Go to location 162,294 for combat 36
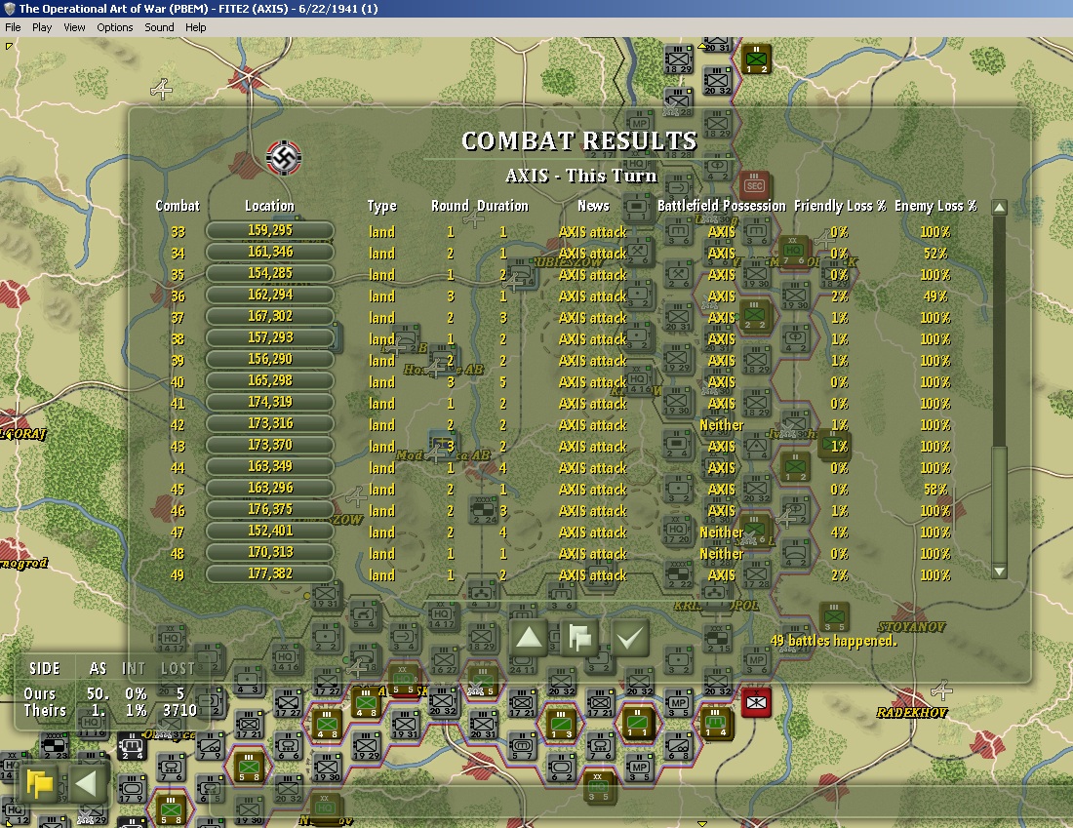The height and width of the screenshot is (828, 1073). 270,295
